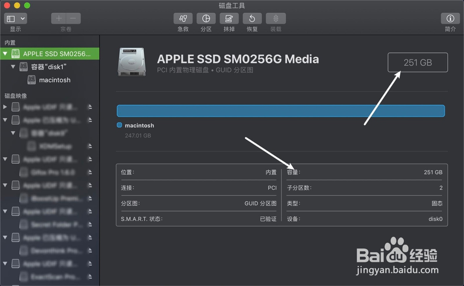Open the 显示 view options dropdown chevron
Viewport: 464px width, 286px height.
click(x=22, y=19)
